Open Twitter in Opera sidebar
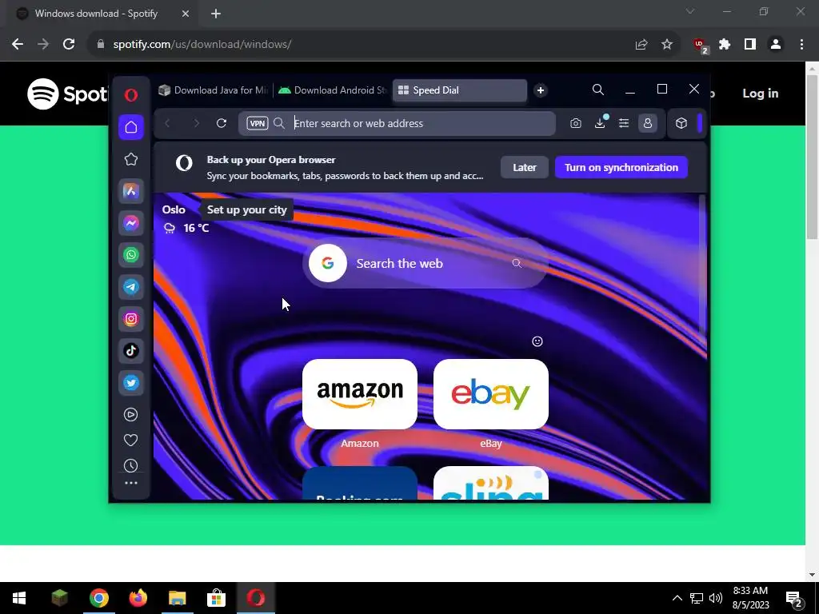819x614 pixels. click(131, 383)
